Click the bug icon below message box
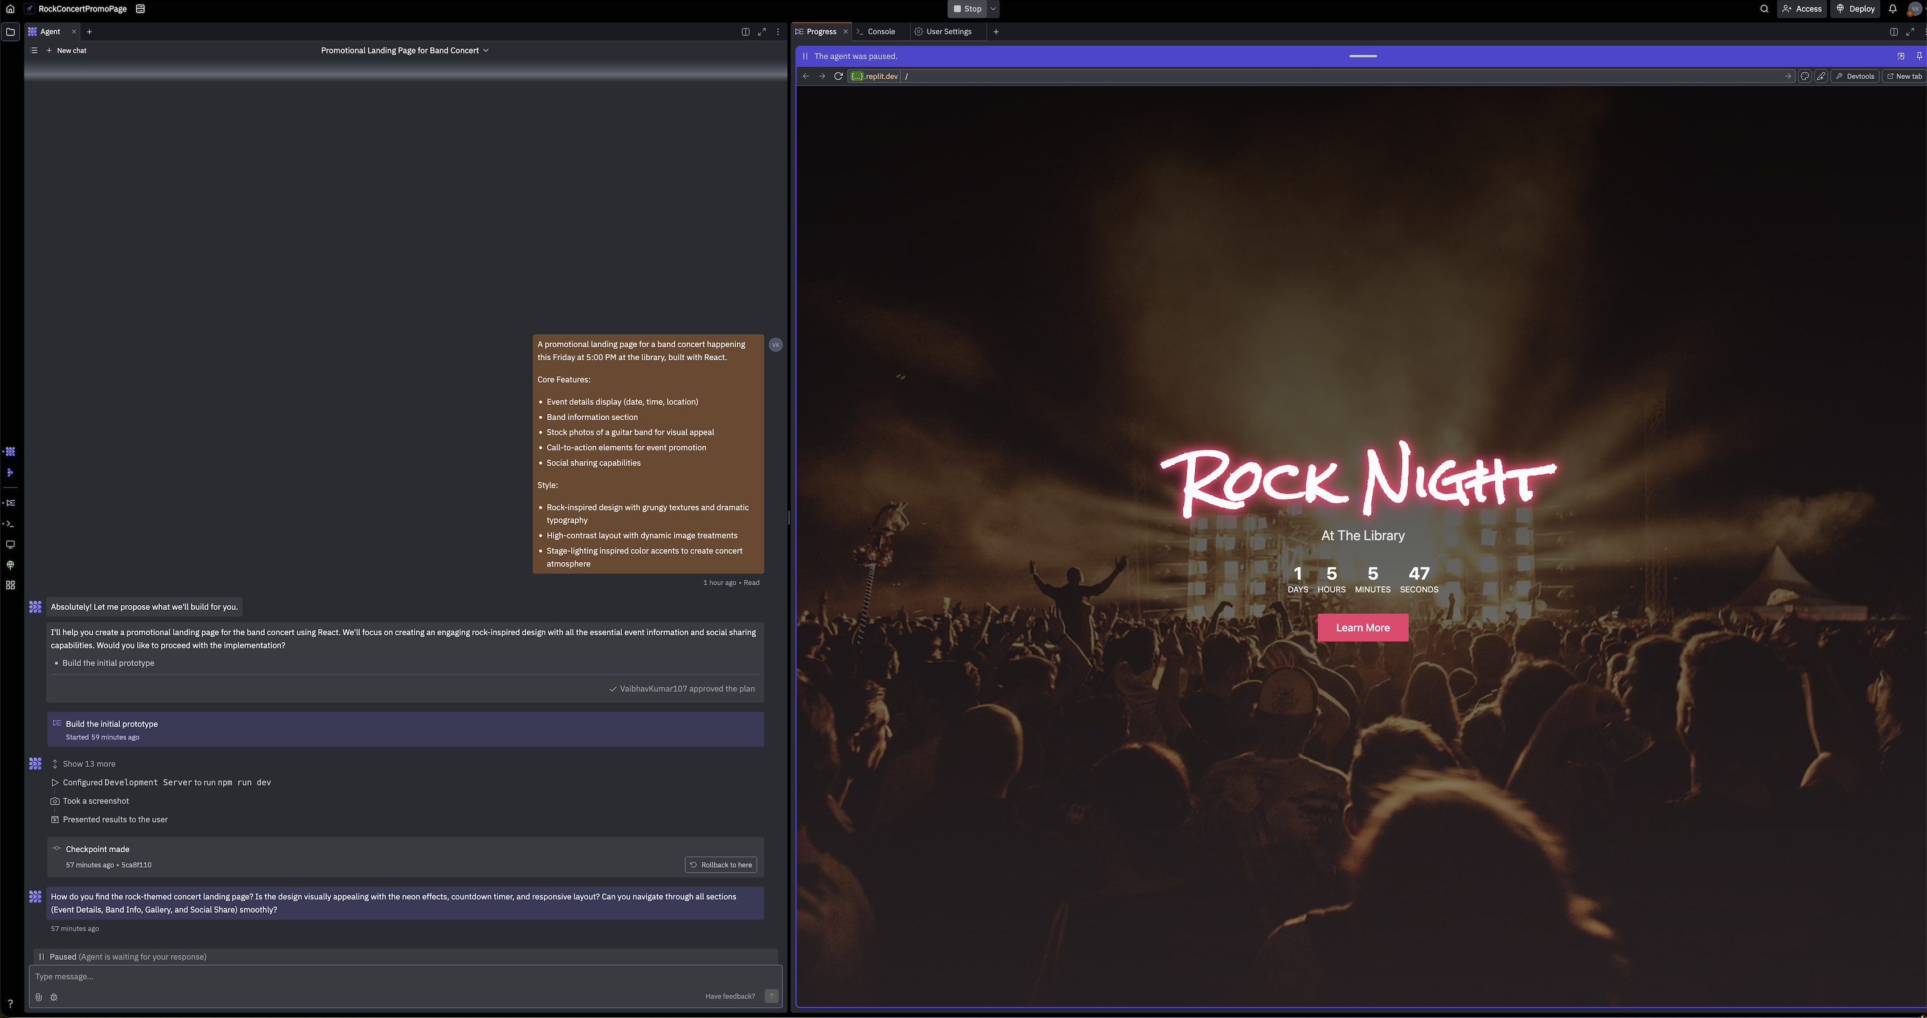This screenshot has height=1018, width=1927. pyautogui.click(x=54, y=997)
